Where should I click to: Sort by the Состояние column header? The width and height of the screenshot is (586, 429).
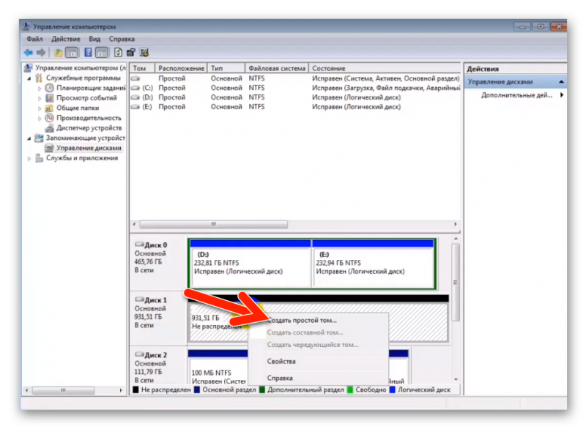tap(385, 68)
